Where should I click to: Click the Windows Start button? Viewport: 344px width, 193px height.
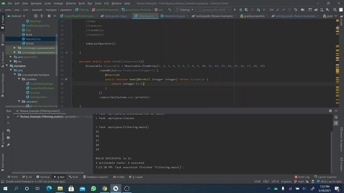pos(5,188)
